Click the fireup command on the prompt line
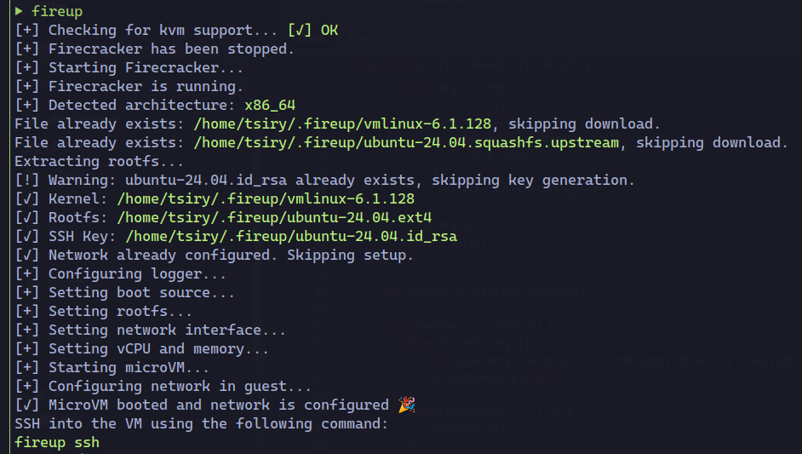The height and width of the screenshot is (454, 802). coord(56,12)
